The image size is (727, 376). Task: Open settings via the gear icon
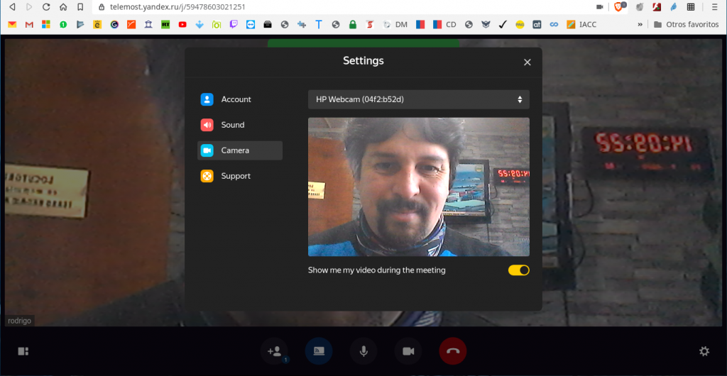tap(704, 351)
